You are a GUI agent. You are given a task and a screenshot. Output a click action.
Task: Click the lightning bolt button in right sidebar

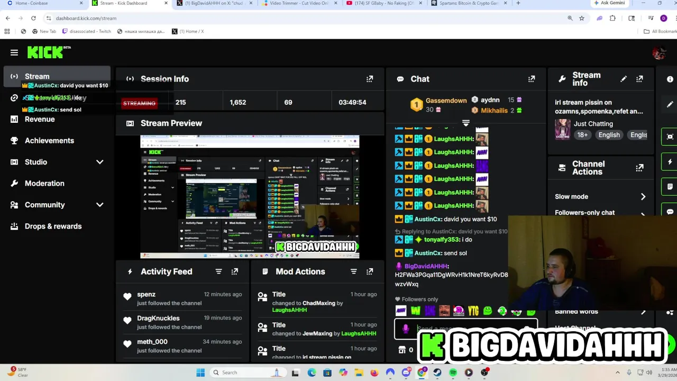[x=670, y=162]
